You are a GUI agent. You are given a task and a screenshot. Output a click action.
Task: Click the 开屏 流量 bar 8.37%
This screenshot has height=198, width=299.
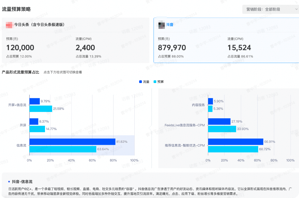coord(34,122)
